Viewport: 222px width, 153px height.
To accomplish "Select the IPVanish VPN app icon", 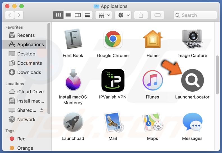I will point(113,80).
